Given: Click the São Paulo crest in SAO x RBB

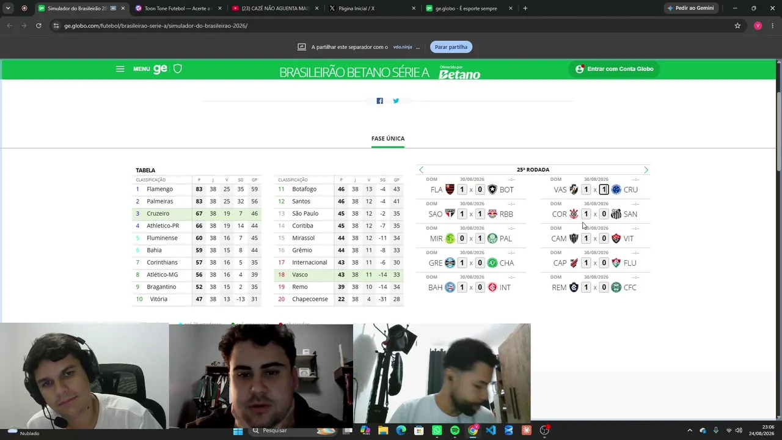Looking at the screenshot, I should (x=450, y=214).
